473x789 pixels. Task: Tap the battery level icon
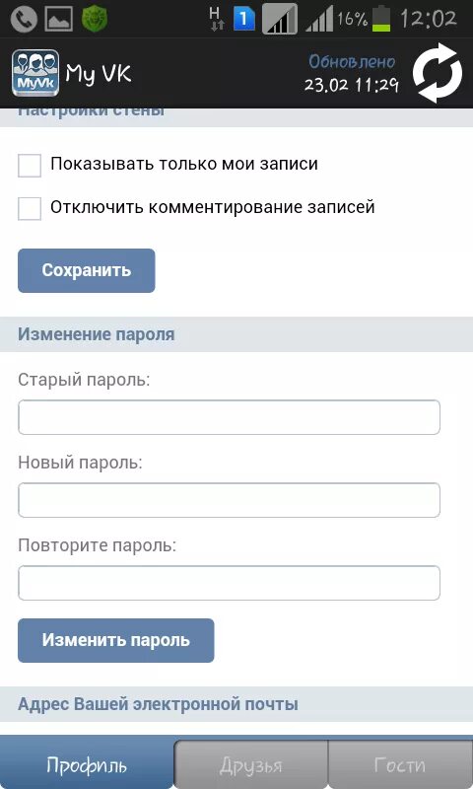tap(381, 19)
